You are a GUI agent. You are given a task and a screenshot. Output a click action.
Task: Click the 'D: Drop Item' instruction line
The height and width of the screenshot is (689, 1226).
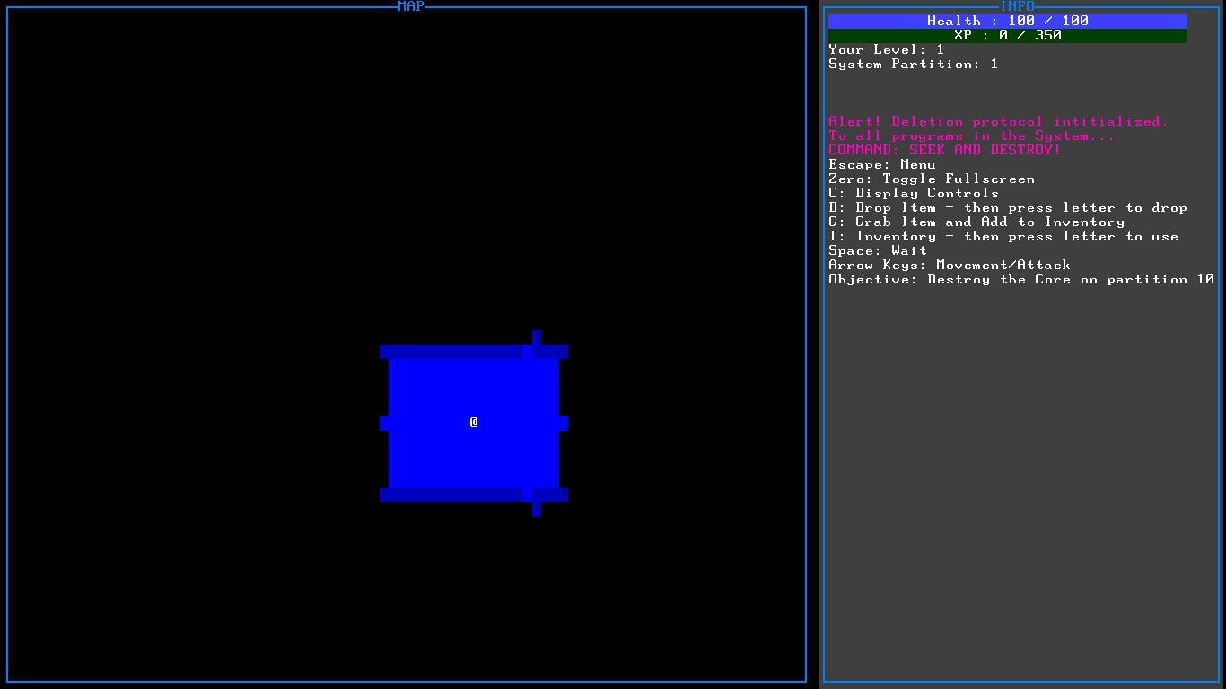coord(1008,207)
